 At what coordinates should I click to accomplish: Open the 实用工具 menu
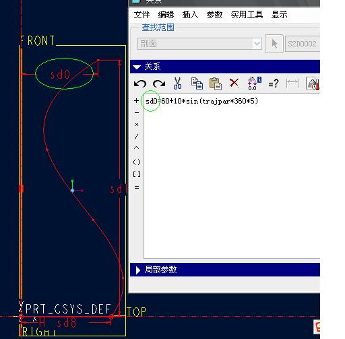pos(247,15)
